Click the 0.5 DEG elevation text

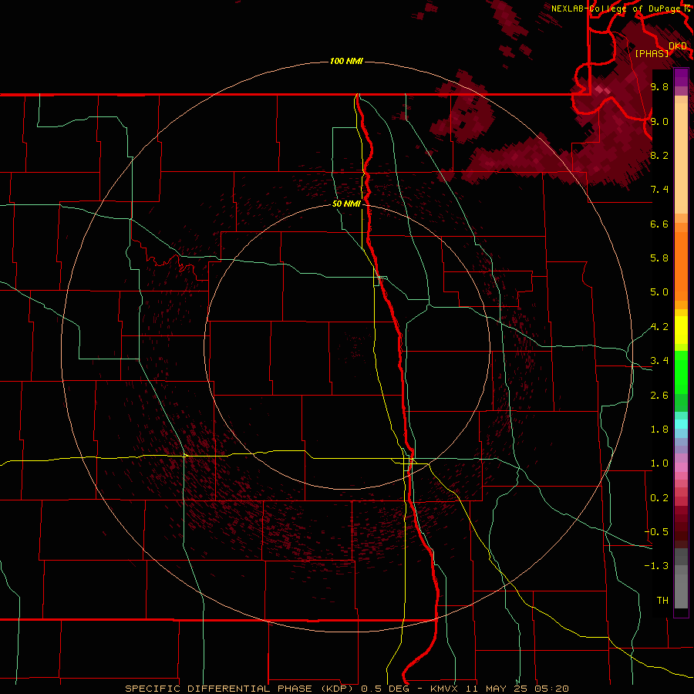pos(385,689)
